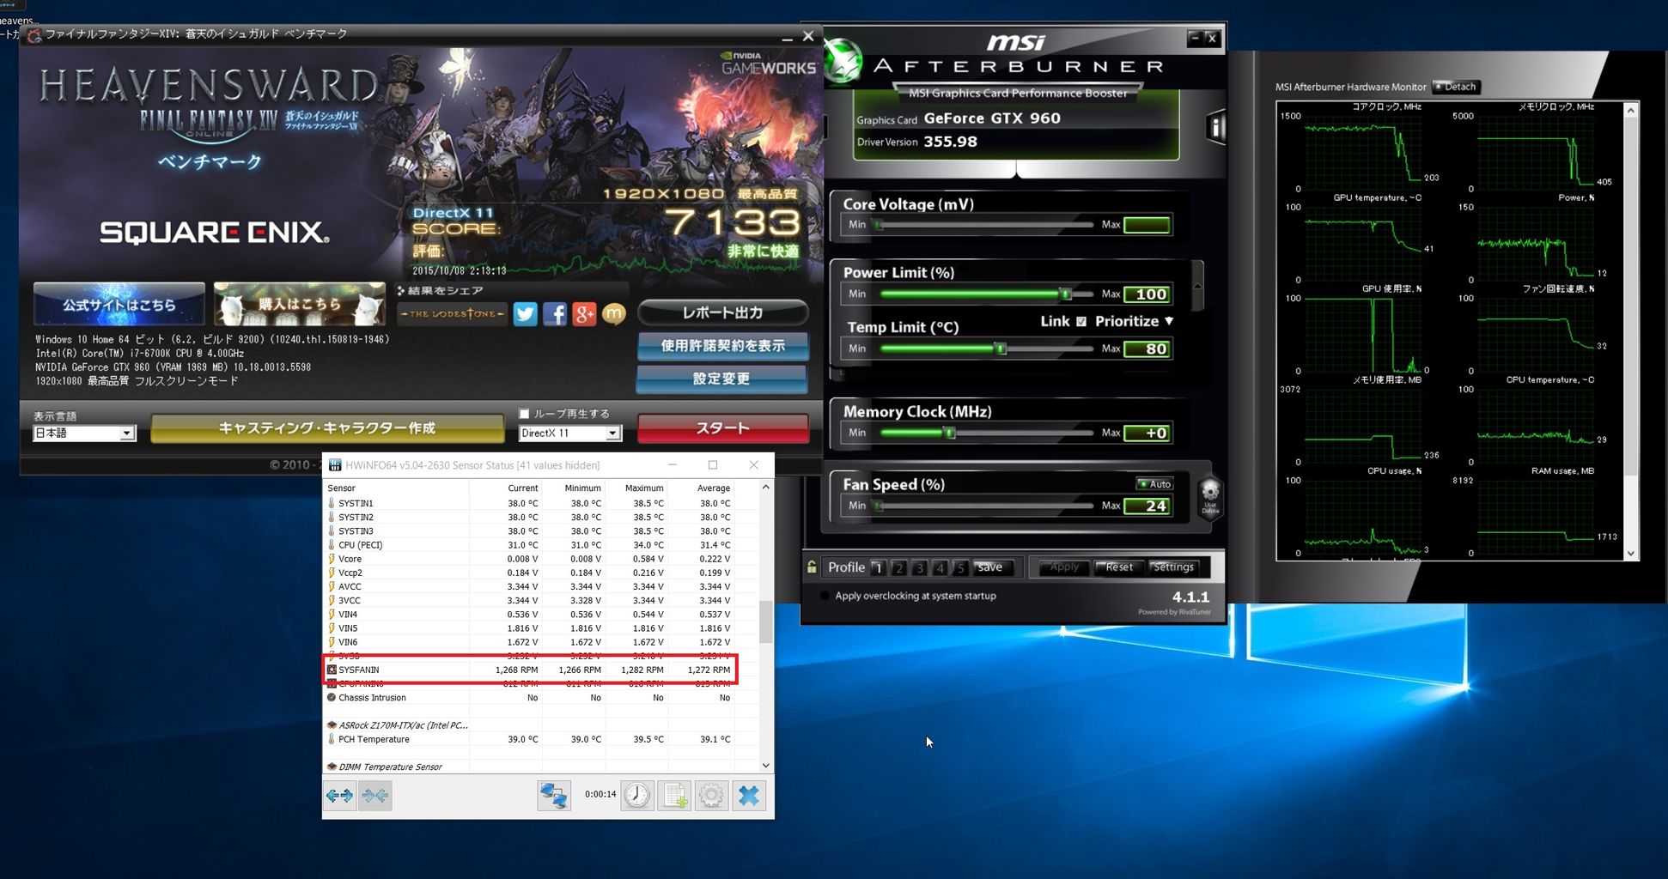This screenshot has height=879, width=1668.
Task: Click the Chassis Intrusion sensor icon
Action: (332, 698)
